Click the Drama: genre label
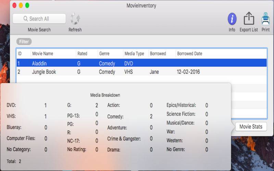This screenshot has height=171, width=274. coord(114,150)
